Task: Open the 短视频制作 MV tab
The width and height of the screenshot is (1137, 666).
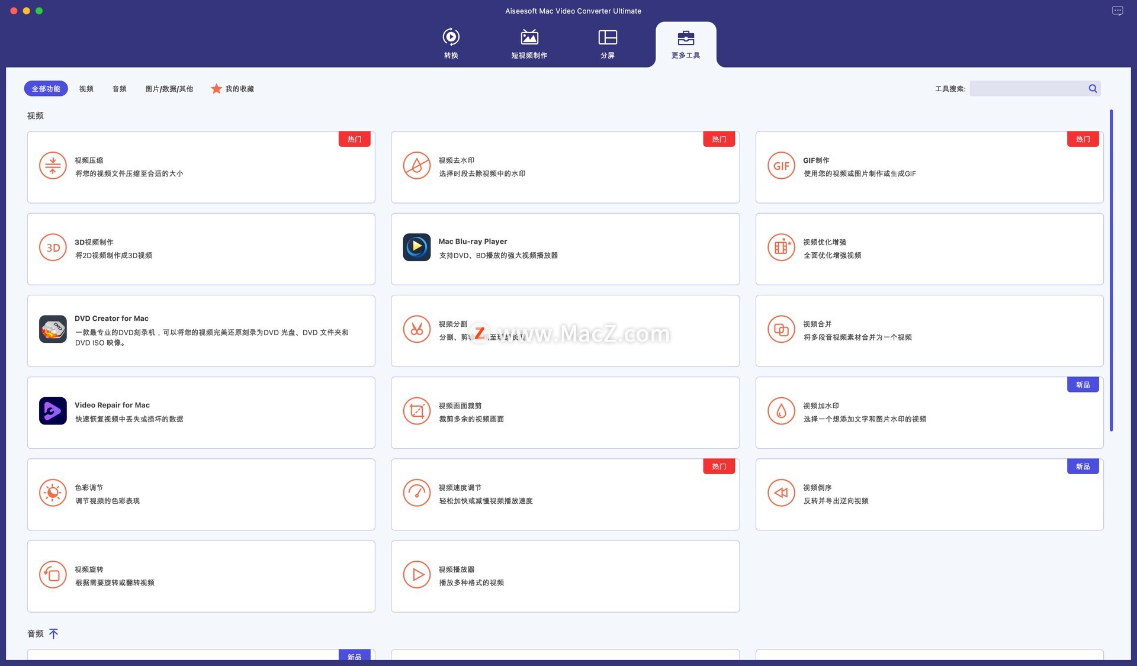Action: tap(529, 43)
